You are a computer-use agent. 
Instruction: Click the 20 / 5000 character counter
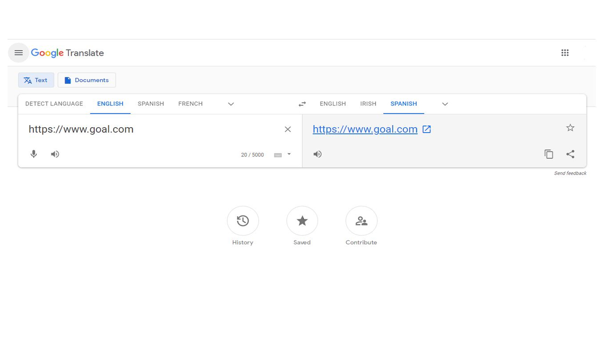(x=253, y=155)
